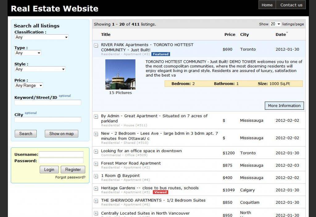This screenshot has width=316, height=217.
Task: Click the Bedroom: 2 detail
Action: coord(183,83)
